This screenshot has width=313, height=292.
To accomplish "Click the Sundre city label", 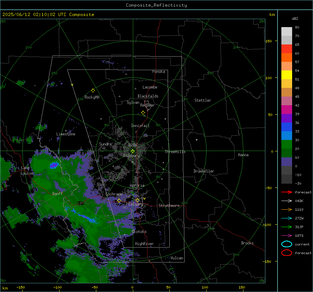I will [105, 144].
